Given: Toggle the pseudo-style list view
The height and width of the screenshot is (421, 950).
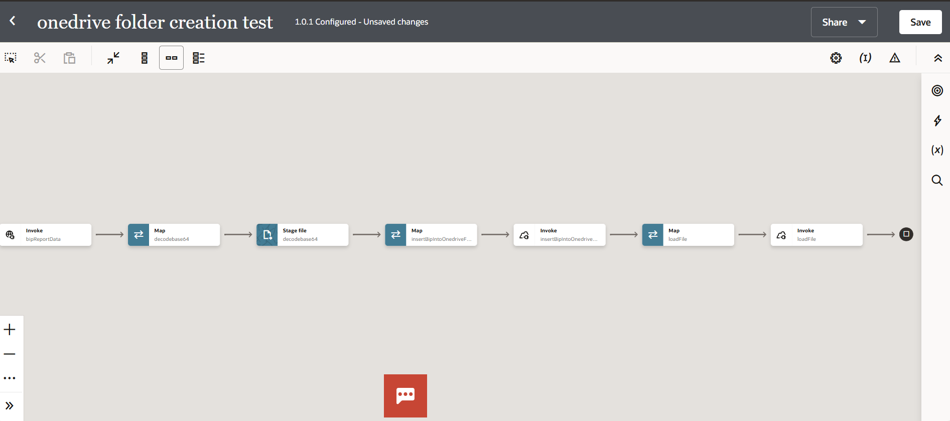Looking at the screenshot, I should pos(199,58).
